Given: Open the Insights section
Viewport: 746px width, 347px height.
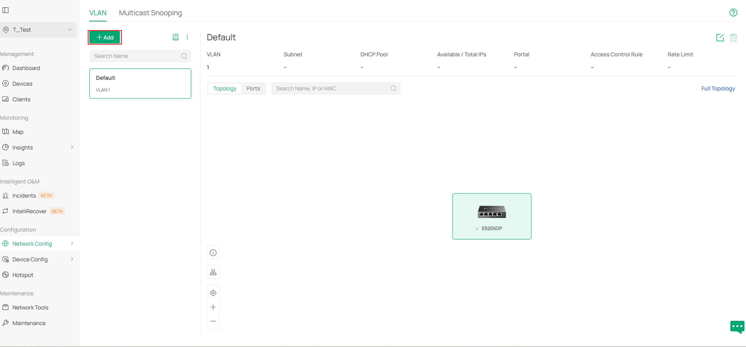Looking at the screenshot, I should (23, 147).
